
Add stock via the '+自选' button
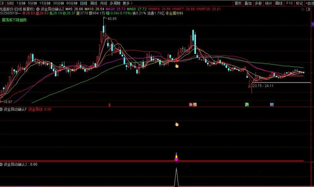[x=308, y=3]
